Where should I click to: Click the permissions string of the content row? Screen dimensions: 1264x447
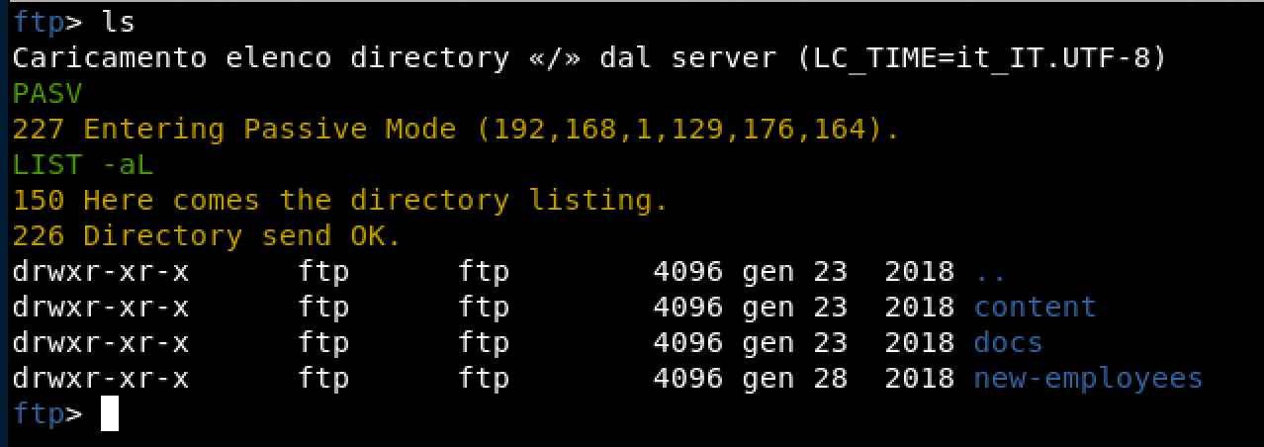tap(100, 307)
